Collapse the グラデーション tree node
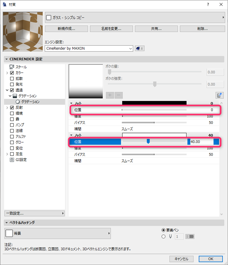228x265 pixels. tap(10, 96)
